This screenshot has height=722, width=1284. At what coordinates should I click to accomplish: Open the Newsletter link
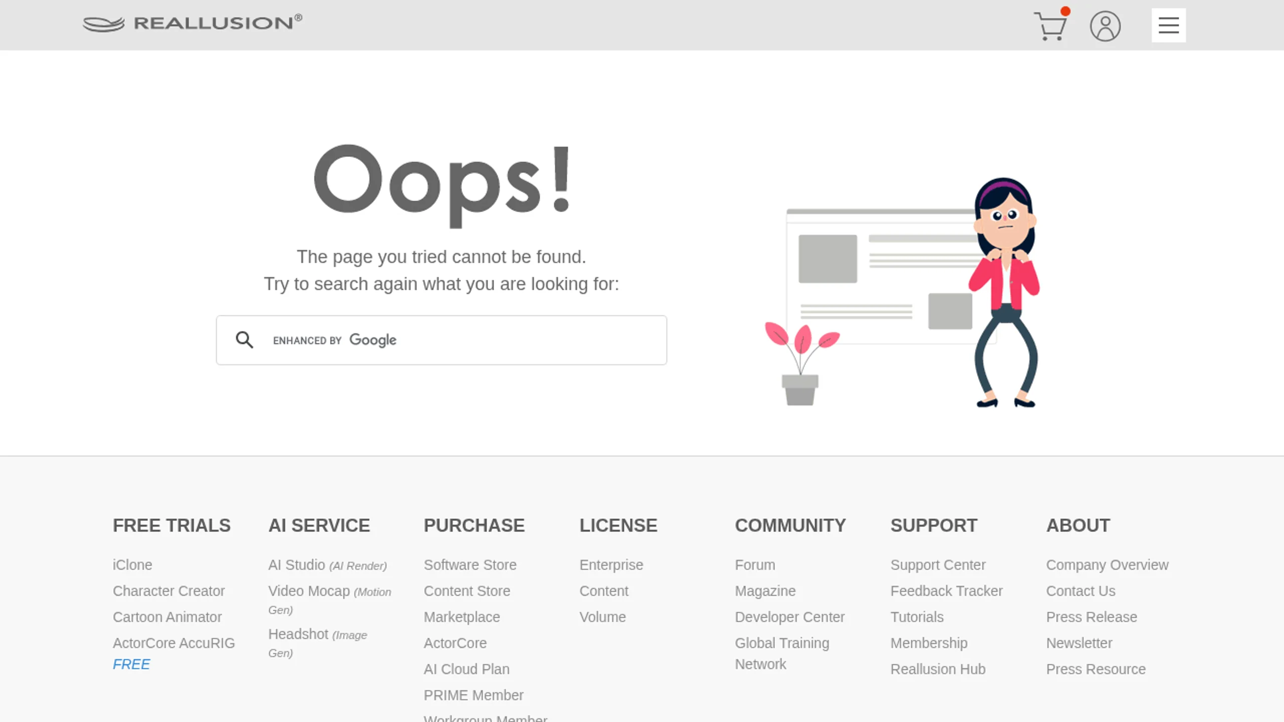coord(1079,643)
